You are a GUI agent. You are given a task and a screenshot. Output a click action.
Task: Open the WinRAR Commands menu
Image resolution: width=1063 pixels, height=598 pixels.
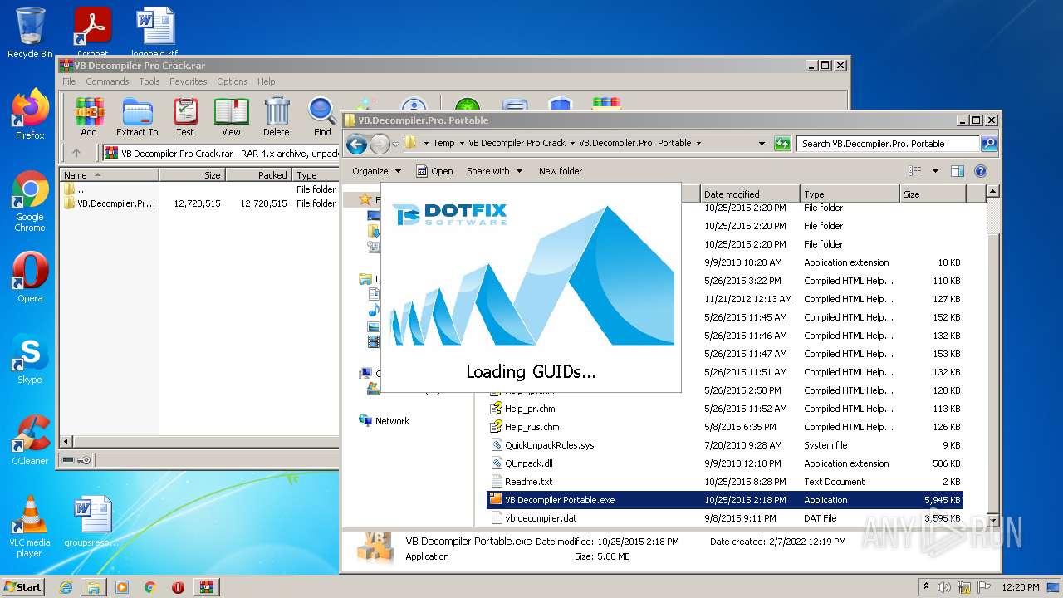(x=107, y=81)
